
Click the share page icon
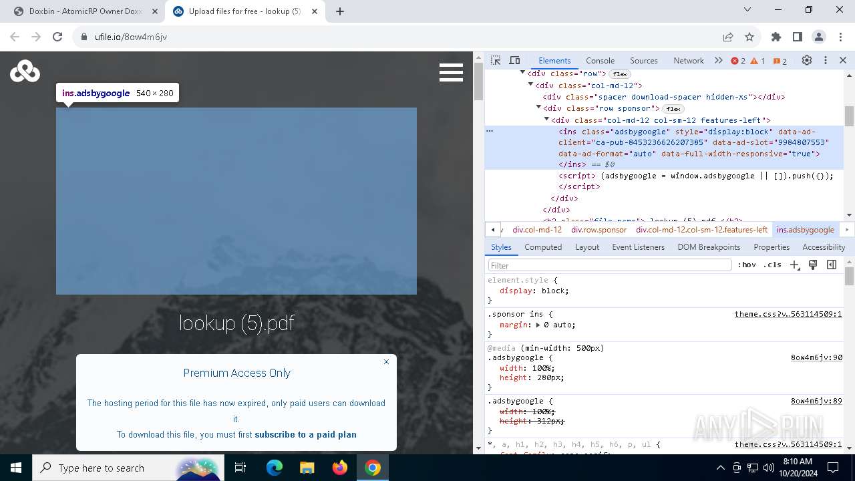[x=728, y=37]
